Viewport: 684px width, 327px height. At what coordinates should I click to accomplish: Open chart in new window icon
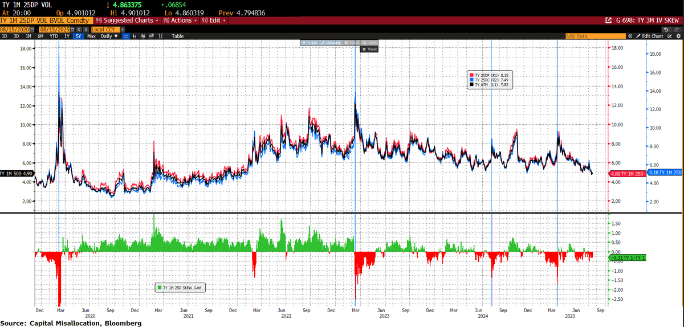[608, 20]
